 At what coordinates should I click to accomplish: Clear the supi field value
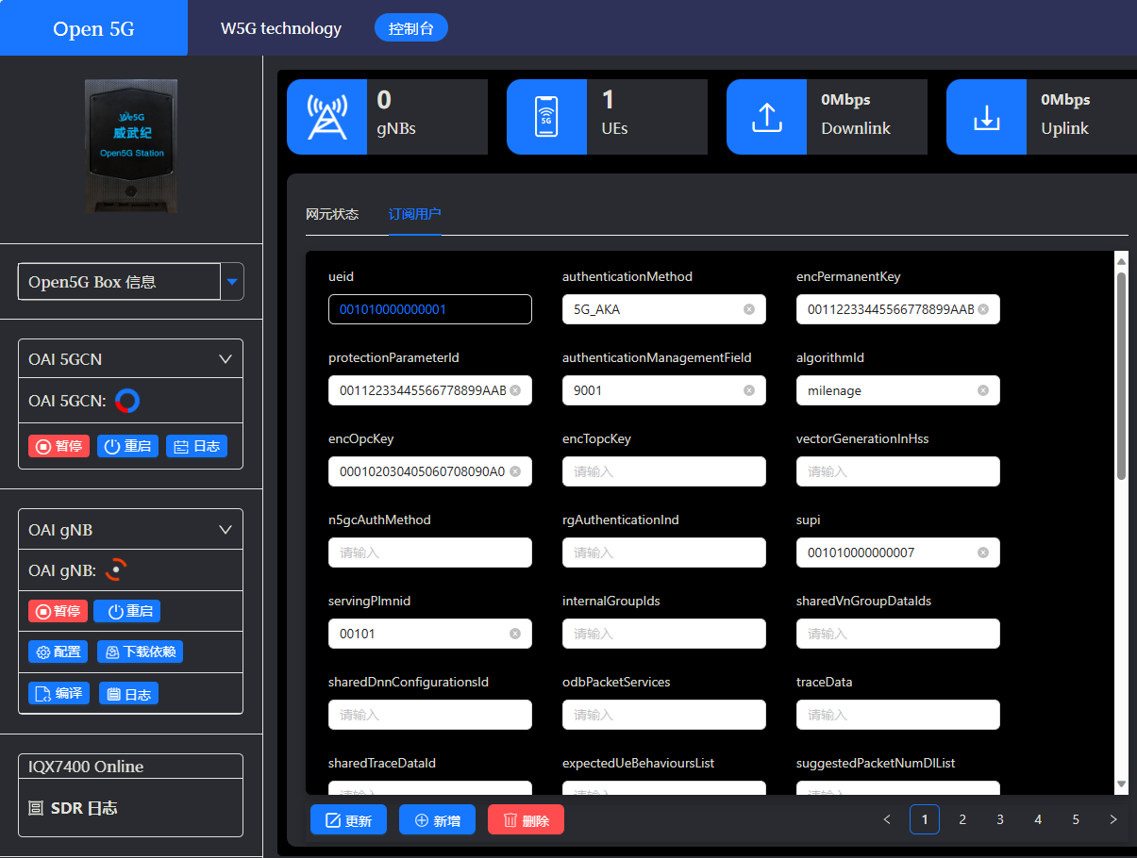pyautogui.click(x=983, y=553)
